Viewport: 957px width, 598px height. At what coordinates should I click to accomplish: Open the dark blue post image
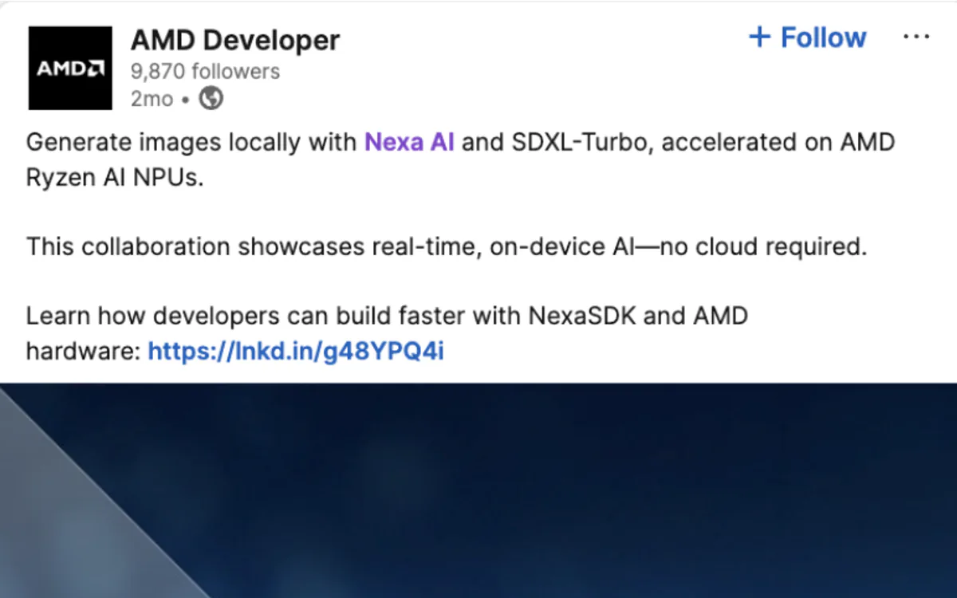point(478,490)
